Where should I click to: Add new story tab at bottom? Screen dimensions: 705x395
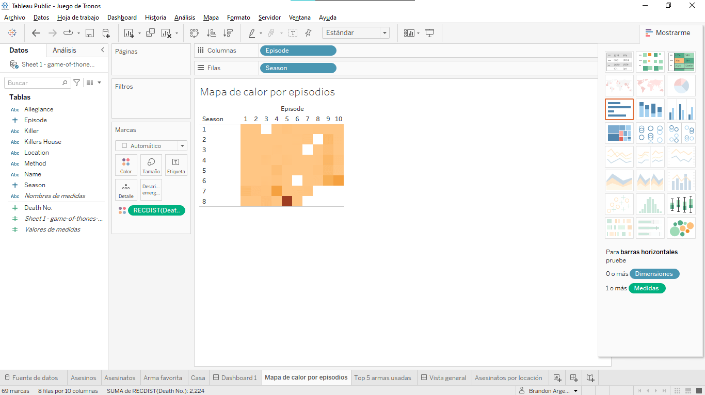(591, 377)
